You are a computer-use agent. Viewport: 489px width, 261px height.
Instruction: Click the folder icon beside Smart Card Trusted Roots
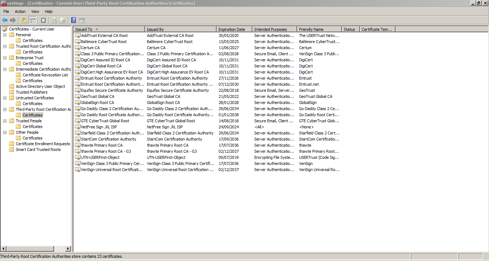pyautogui.click(x=11, y=150)
